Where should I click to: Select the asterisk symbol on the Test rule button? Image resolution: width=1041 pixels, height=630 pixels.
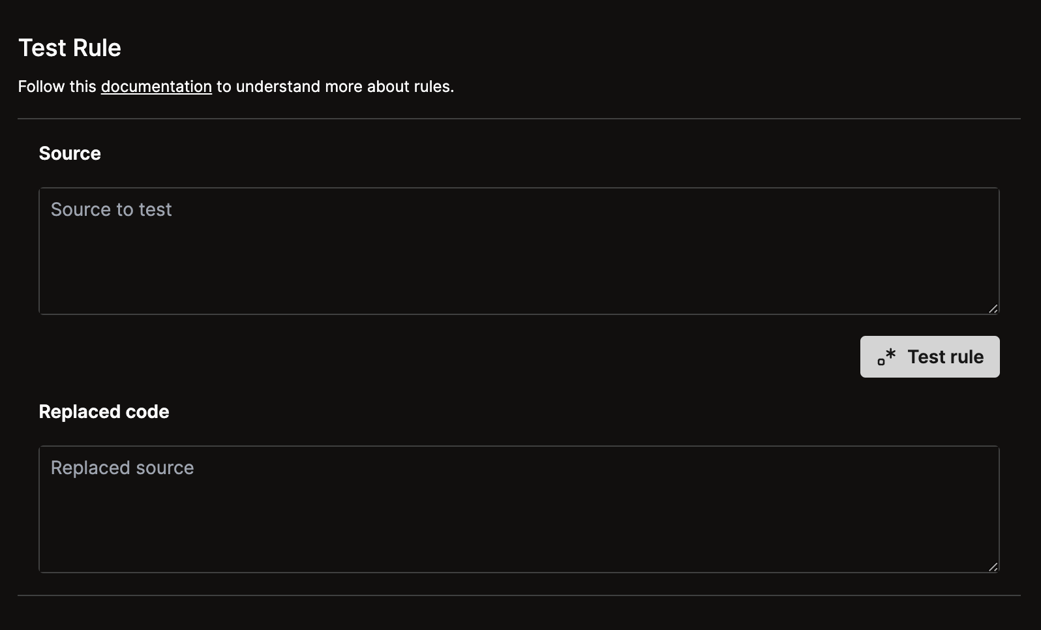click(891, 352)
